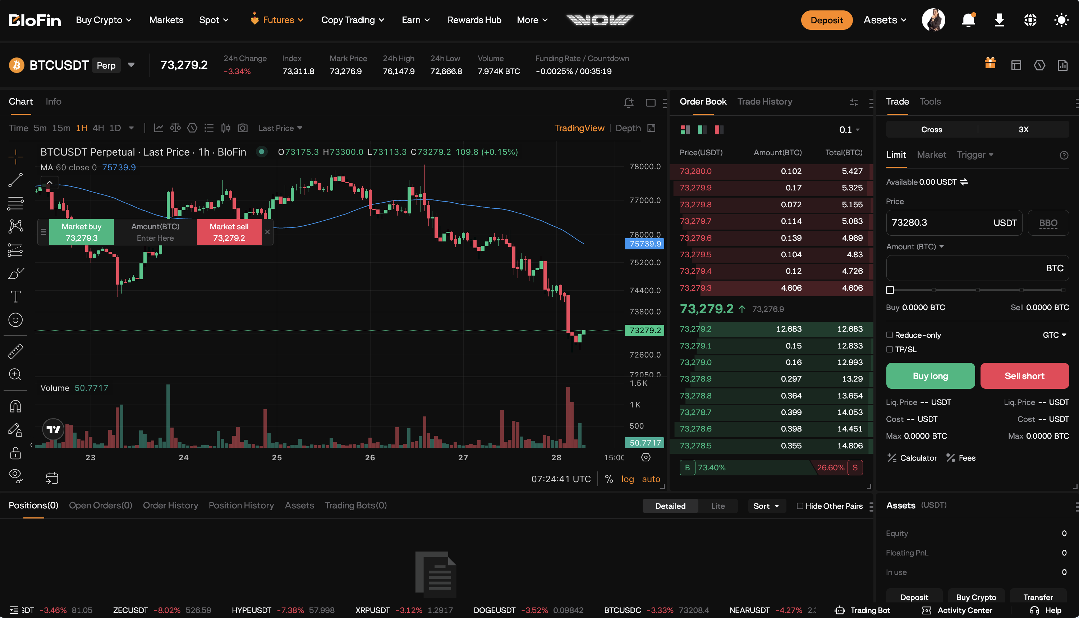The image size is (1079, 618).
Task: Toggle hide all drawings eye icon
Action: (15, 476)
